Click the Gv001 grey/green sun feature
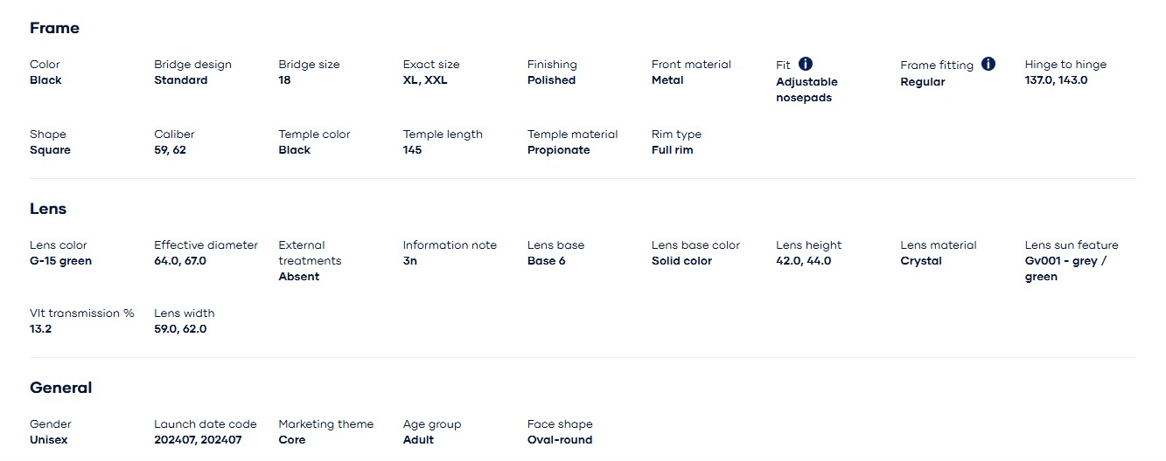Image resolution: width=1166 pixels, height=461 pixels. click(x=1065, y=269)
